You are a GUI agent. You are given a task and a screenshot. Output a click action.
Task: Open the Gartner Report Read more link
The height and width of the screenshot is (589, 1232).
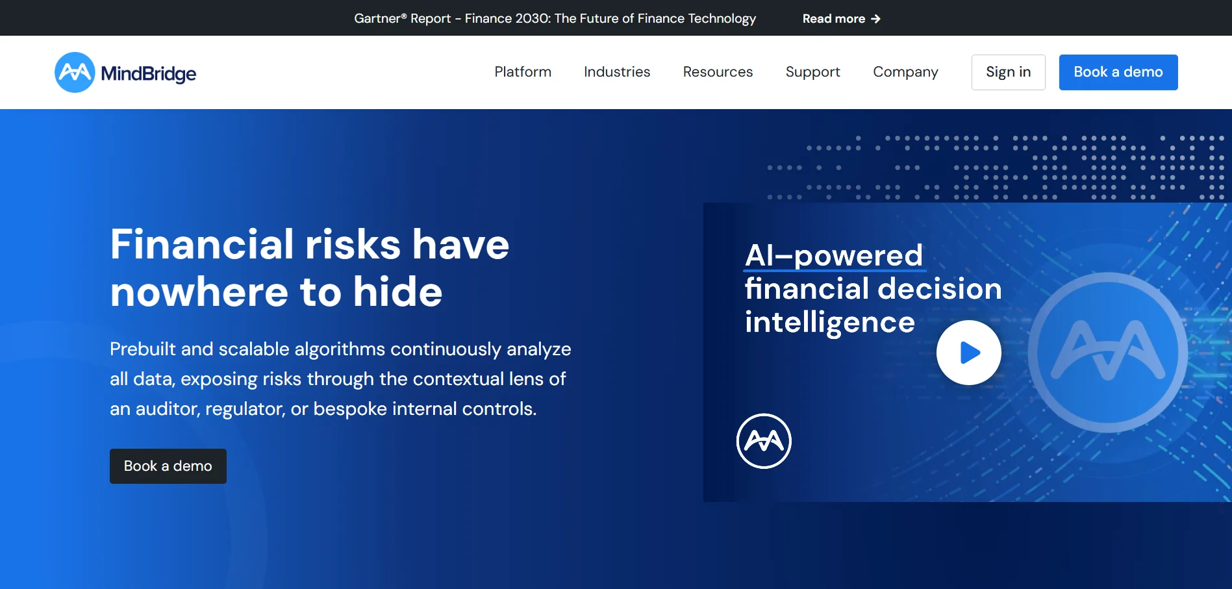(834, 19)
